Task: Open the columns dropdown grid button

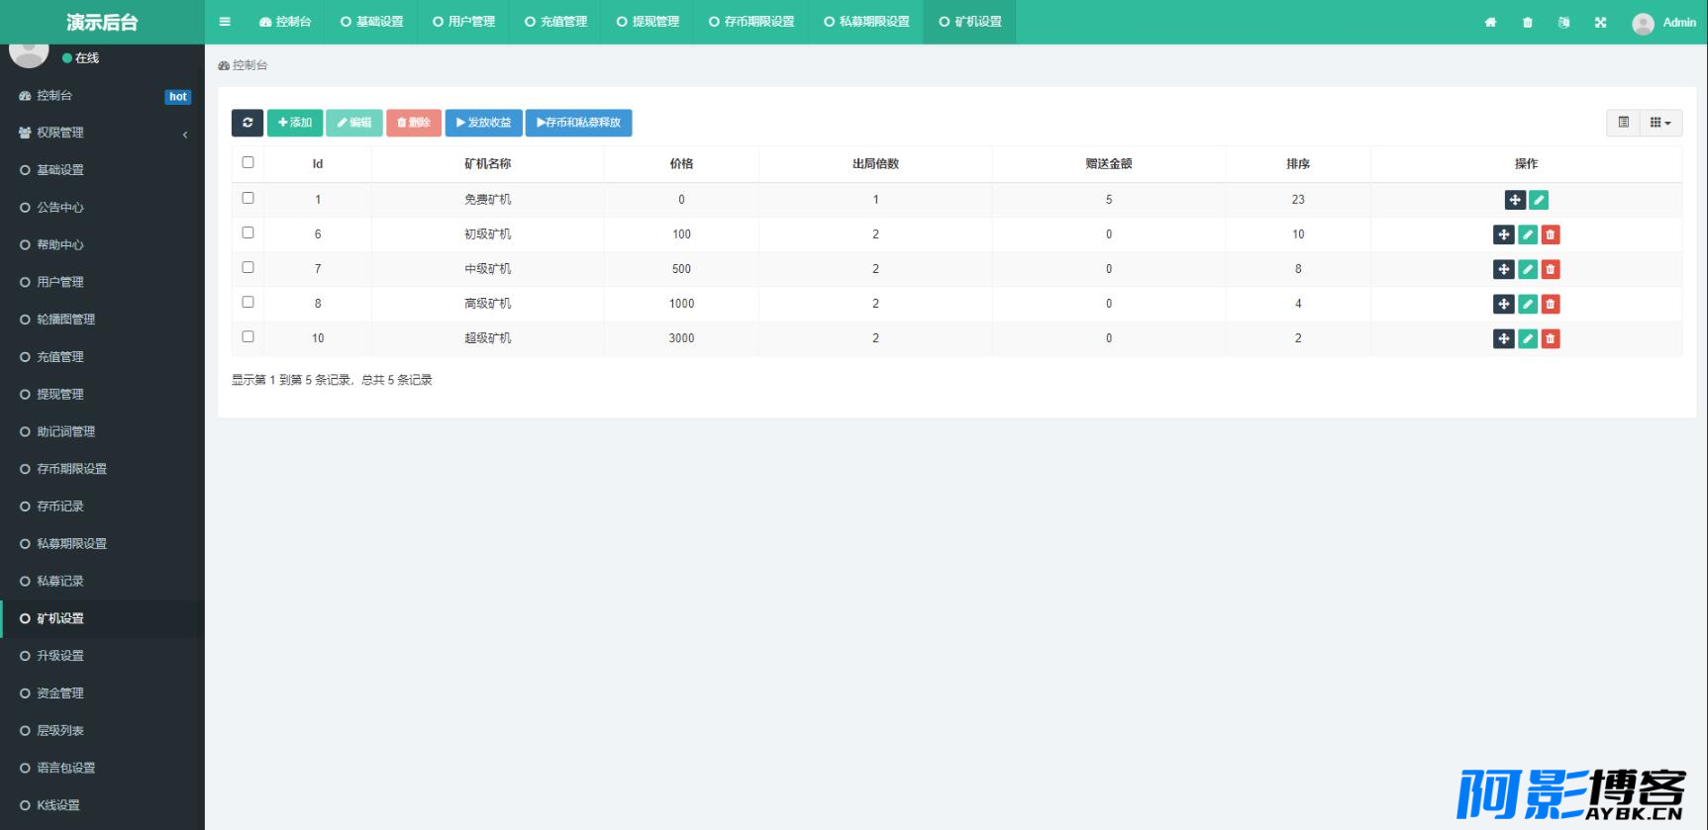Action: pyautogui.click(x=1660, y=123)
